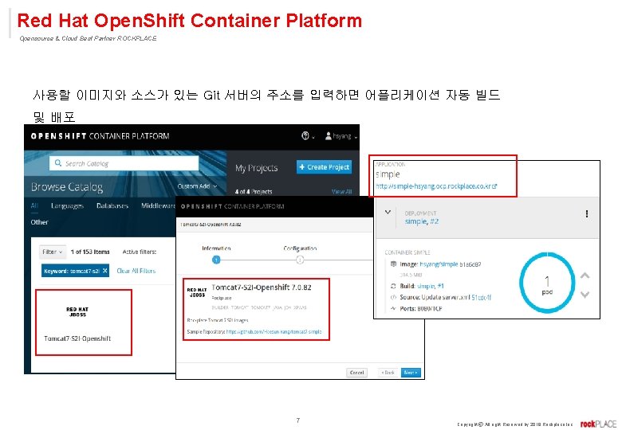Open the Sample Repository github link

(274, 332)
